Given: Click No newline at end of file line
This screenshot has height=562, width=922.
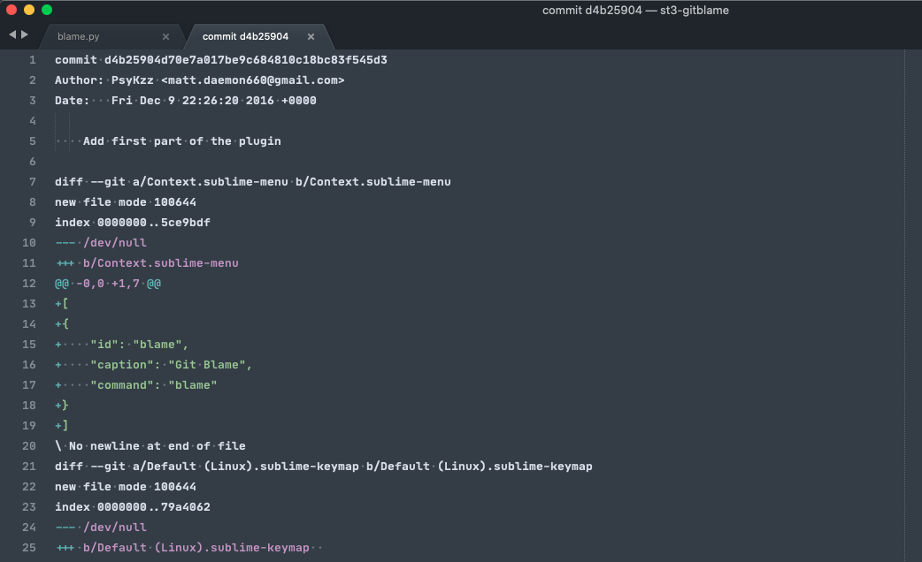Looking at the screenshot, I should pos(150,446).
